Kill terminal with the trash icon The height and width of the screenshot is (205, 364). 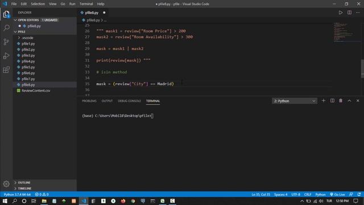[x=341, y=101]
